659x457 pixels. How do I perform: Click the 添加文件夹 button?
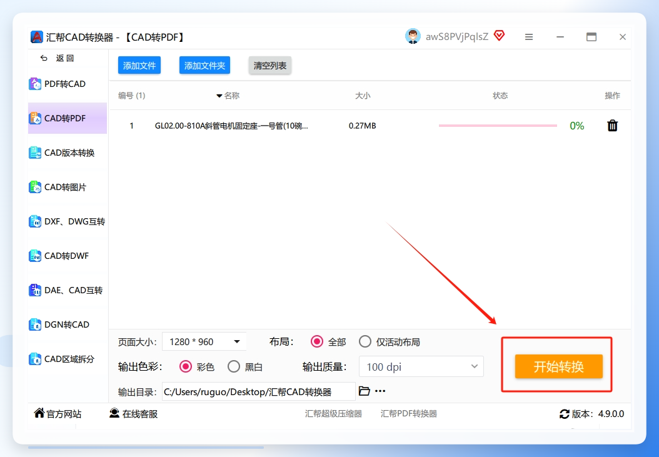click(x=204, y=65)
